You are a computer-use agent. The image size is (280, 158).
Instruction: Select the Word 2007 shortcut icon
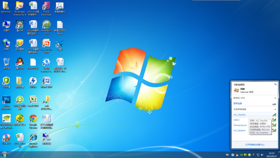click(x=47, y=81)
